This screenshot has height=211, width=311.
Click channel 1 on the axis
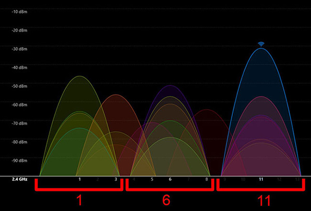(x=79, y=179)
